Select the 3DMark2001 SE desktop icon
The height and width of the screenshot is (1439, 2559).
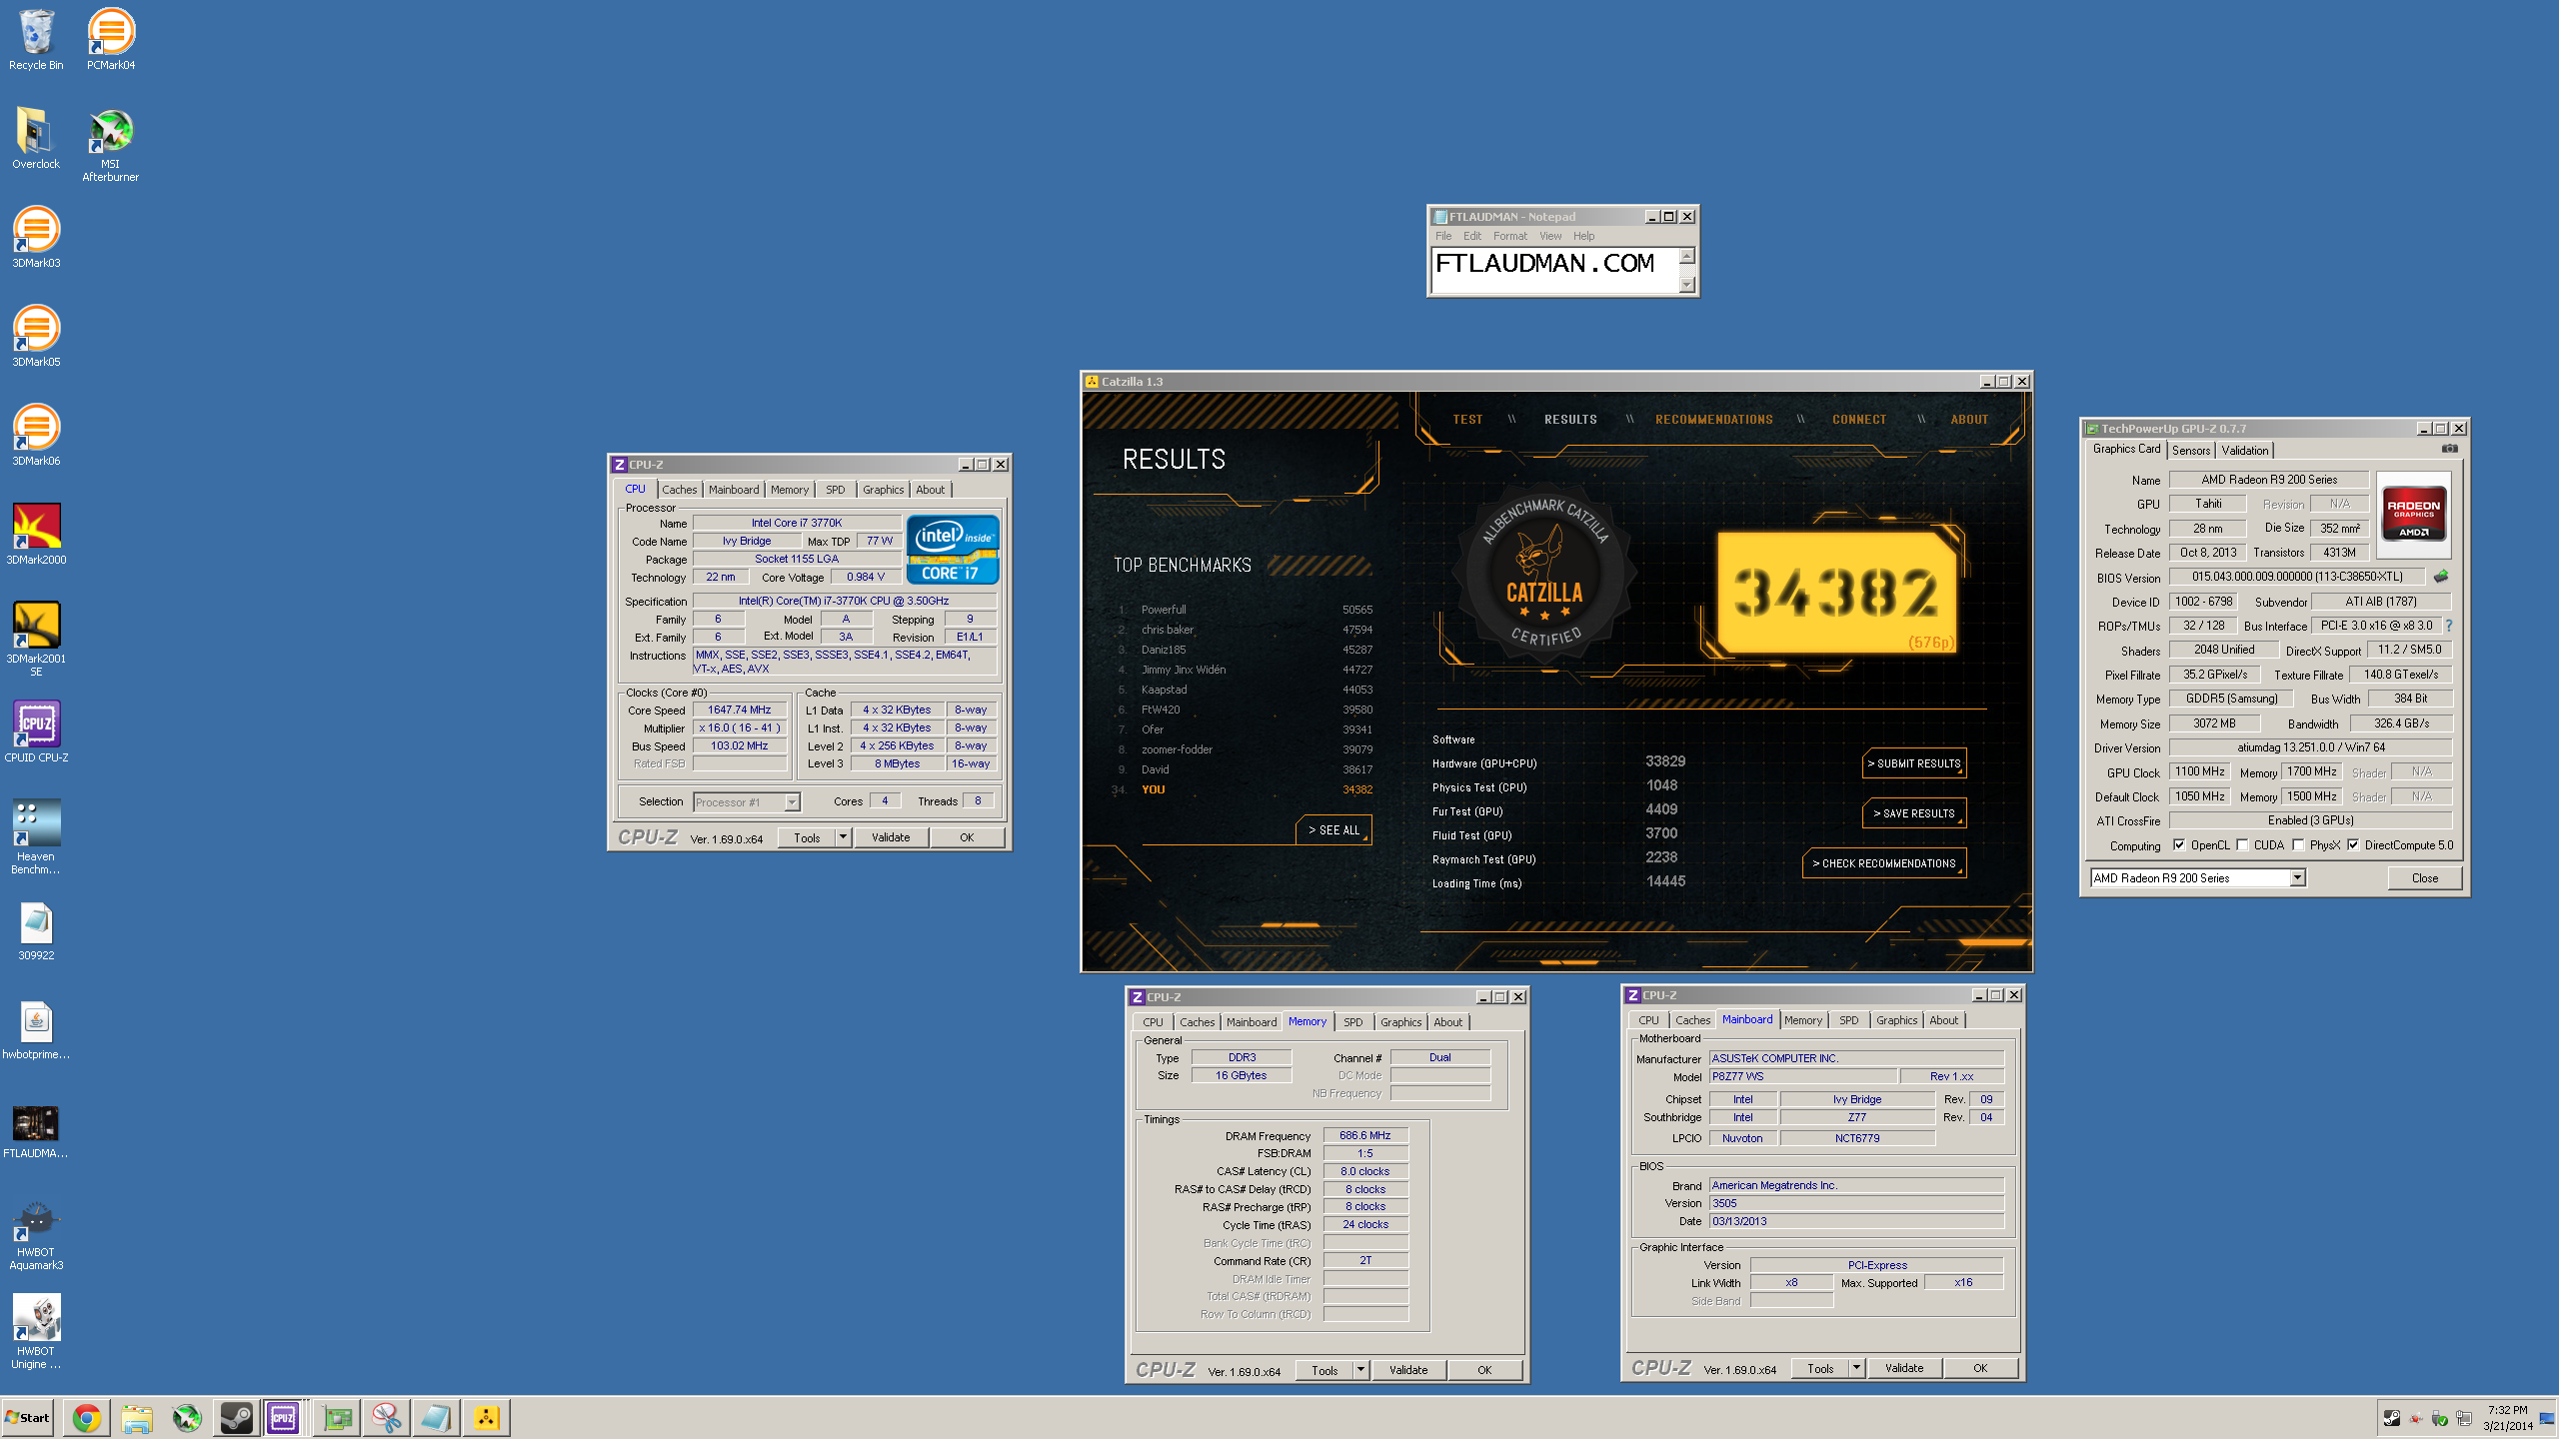tap(36, 640)
